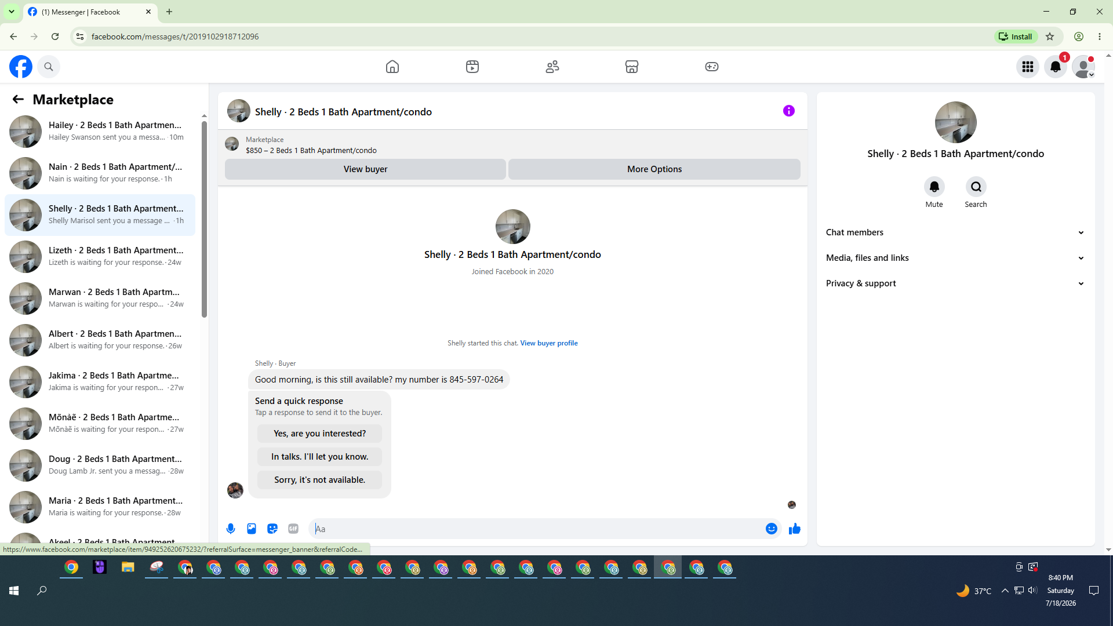Click the address bar URL

coord(175,37)
